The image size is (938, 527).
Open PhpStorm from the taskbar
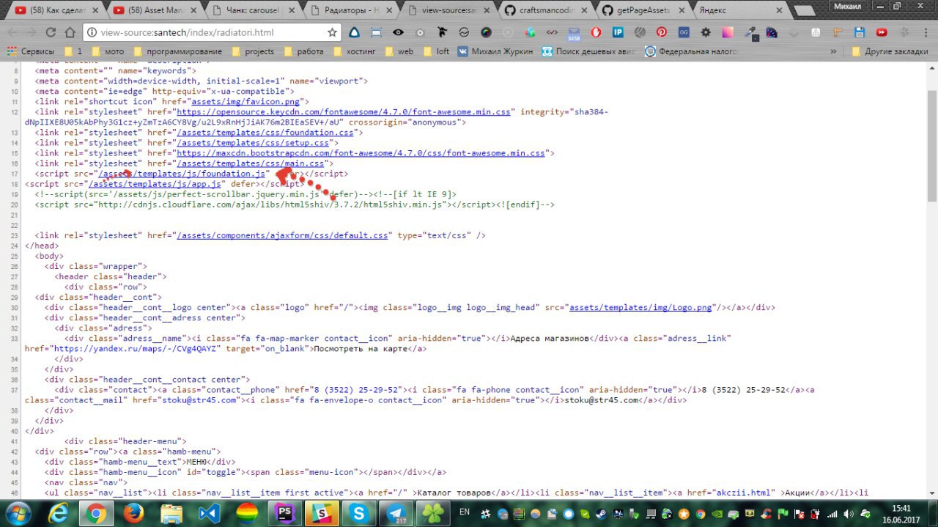(284, 512)
